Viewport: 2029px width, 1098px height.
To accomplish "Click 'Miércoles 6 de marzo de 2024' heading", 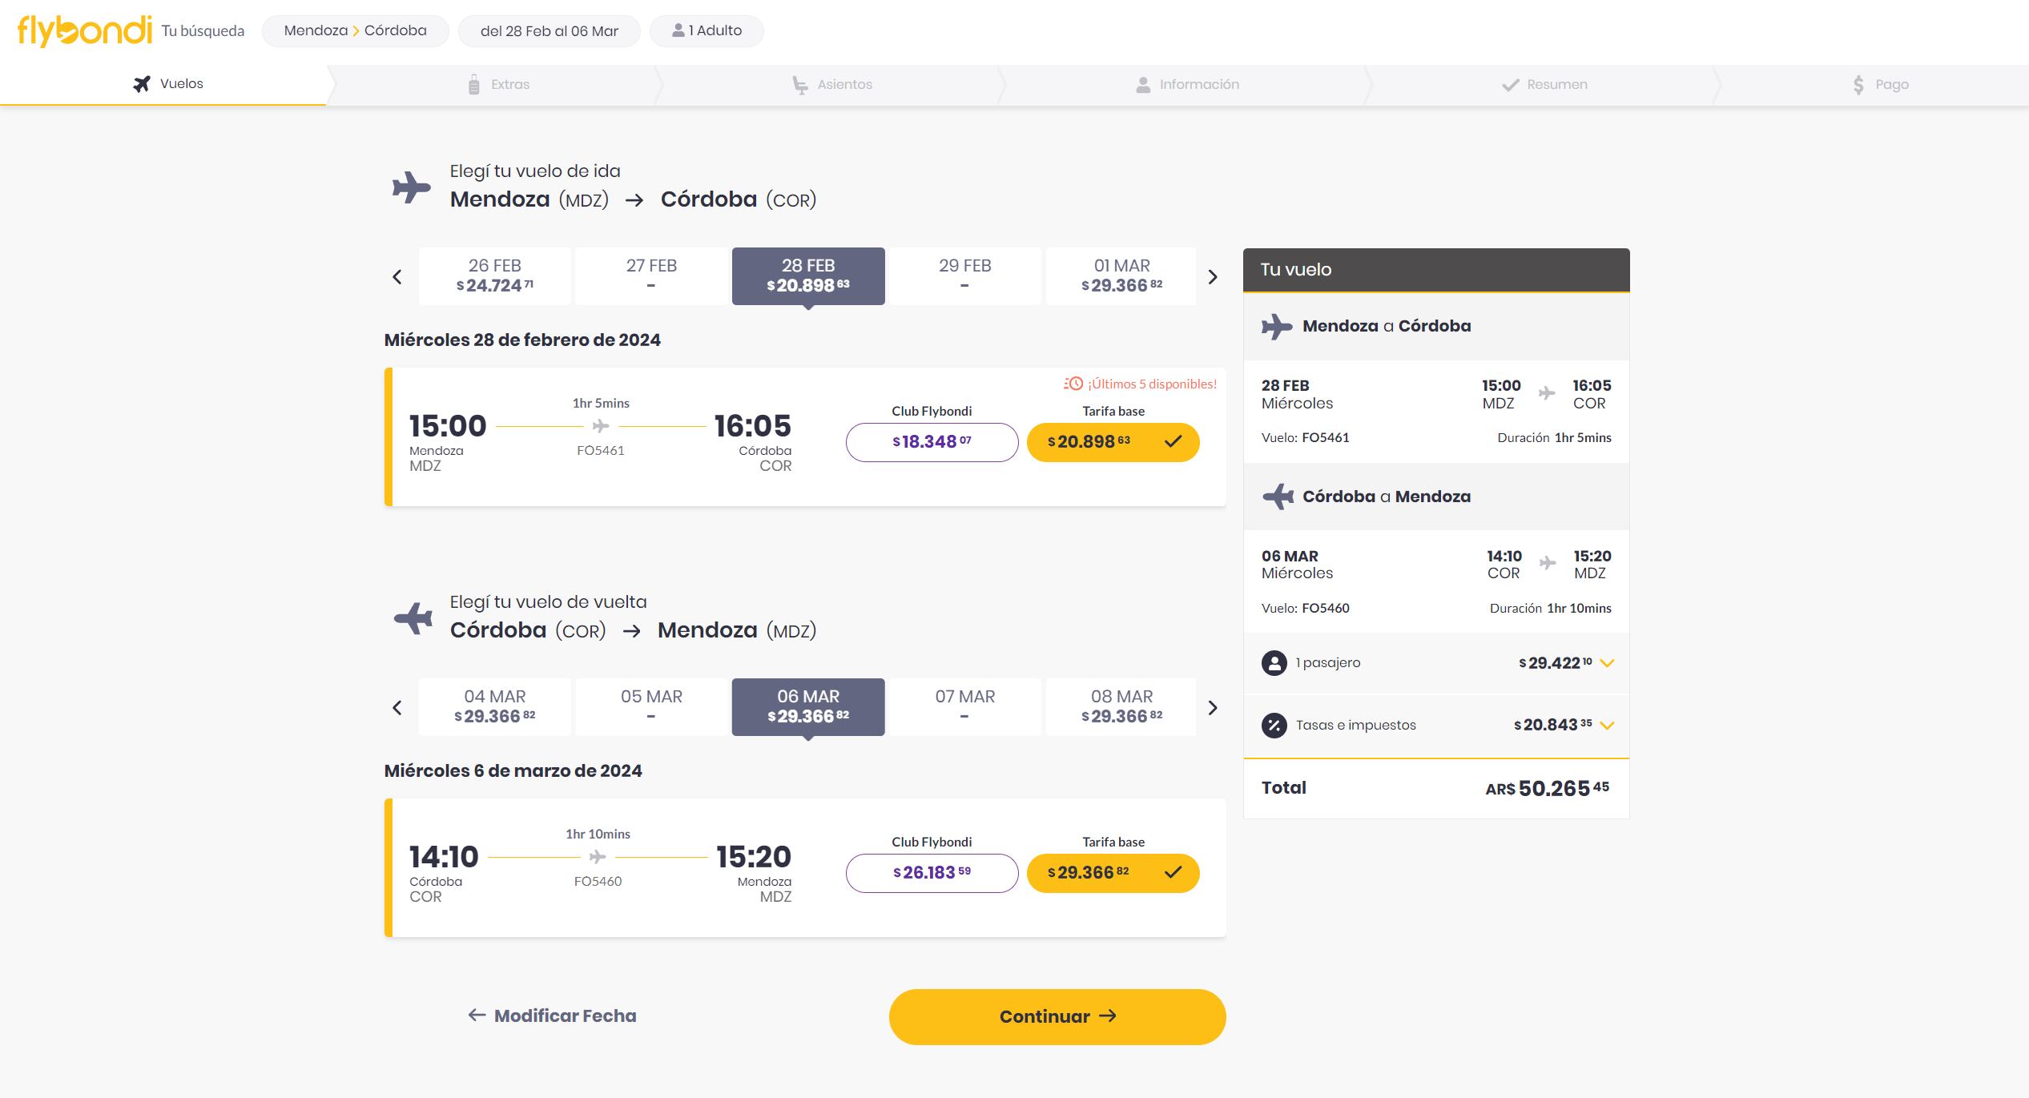I will (513, 770).
